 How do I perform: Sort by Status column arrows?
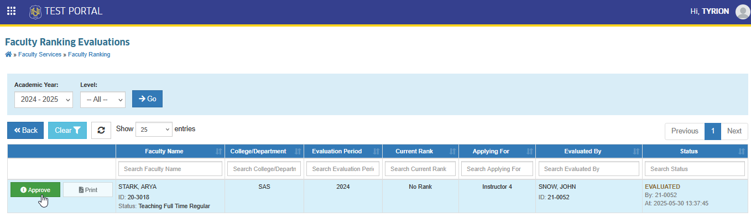741,151
